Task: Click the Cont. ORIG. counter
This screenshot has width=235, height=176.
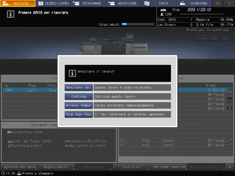Action: click(176, 20)
